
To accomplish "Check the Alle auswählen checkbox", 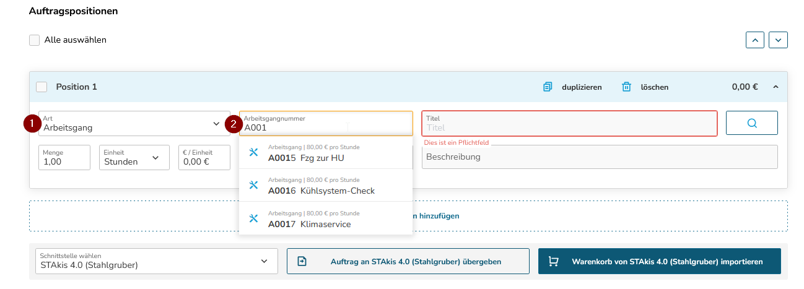I will coord(35,40).
